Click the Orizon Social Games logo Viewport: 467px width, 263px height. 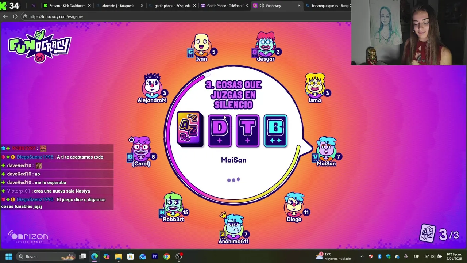[28, 237]
